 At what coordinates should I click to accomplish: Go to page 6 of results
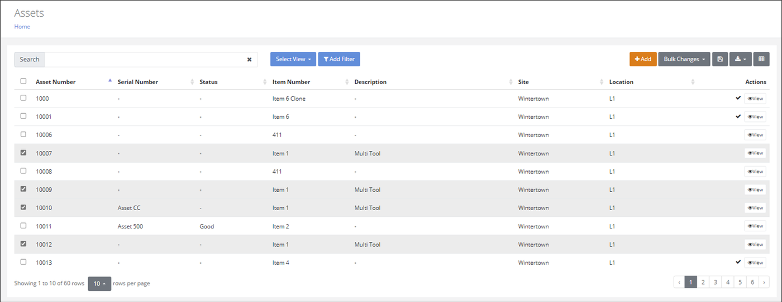click(752, 282)
